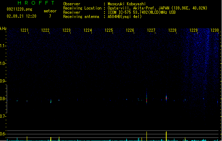Click the kHz axis unit label
The image size is (222, 141).
(x=3, y=29)
